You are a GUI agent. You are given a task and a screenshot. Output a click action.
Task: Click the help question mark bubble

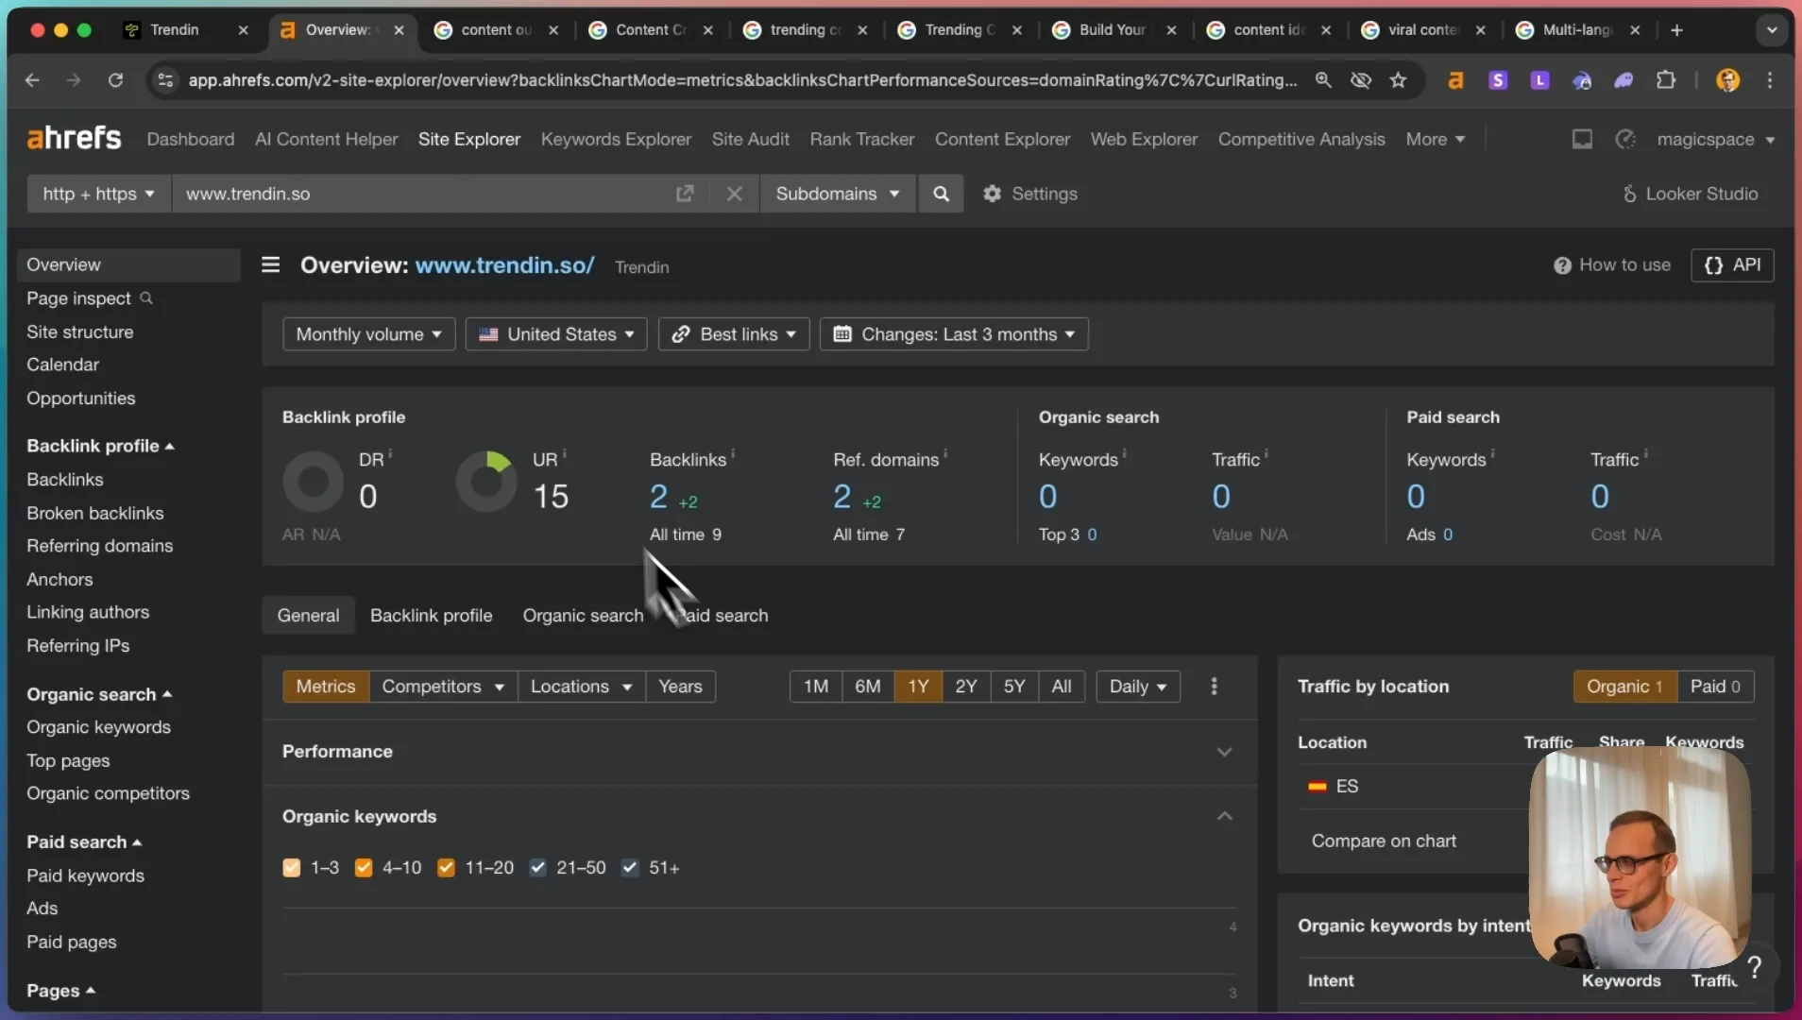(1754, 967)
